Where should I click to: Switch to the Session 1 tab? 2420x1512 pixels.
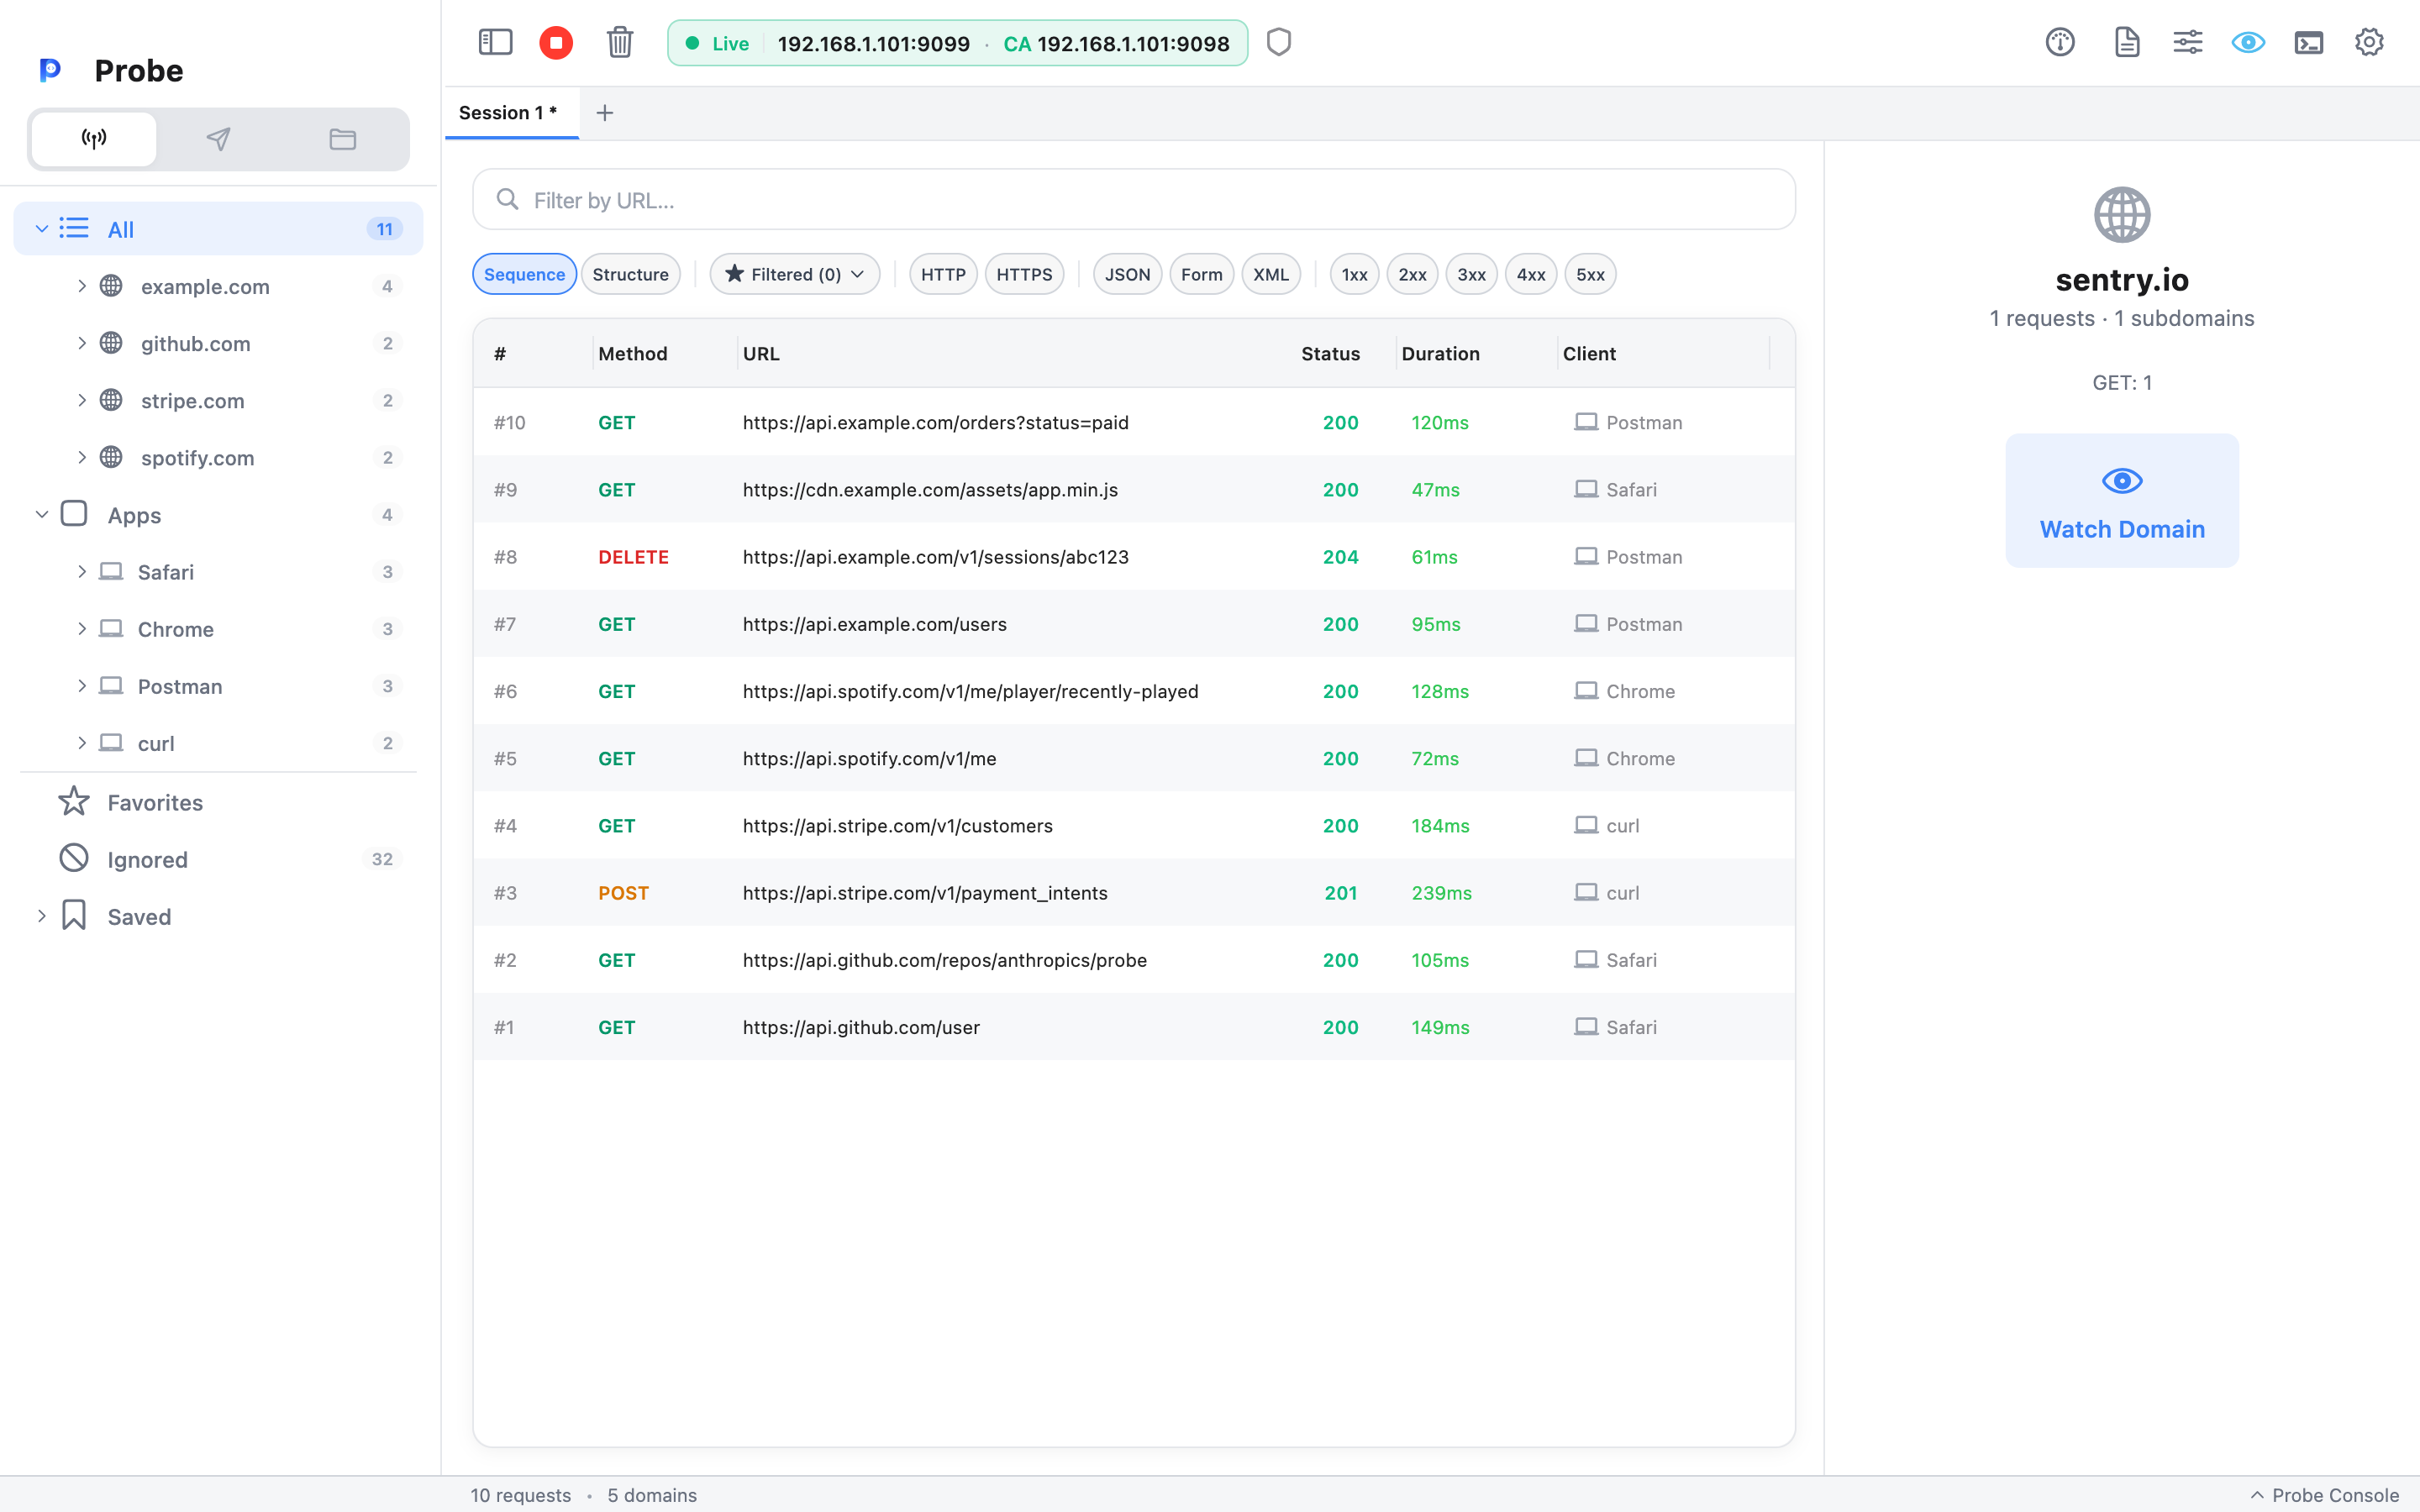click(x=511, y=113)
